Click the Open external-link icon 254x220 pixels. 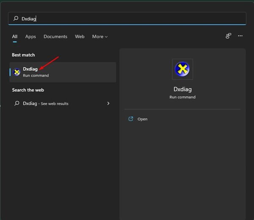pos(131,119)
